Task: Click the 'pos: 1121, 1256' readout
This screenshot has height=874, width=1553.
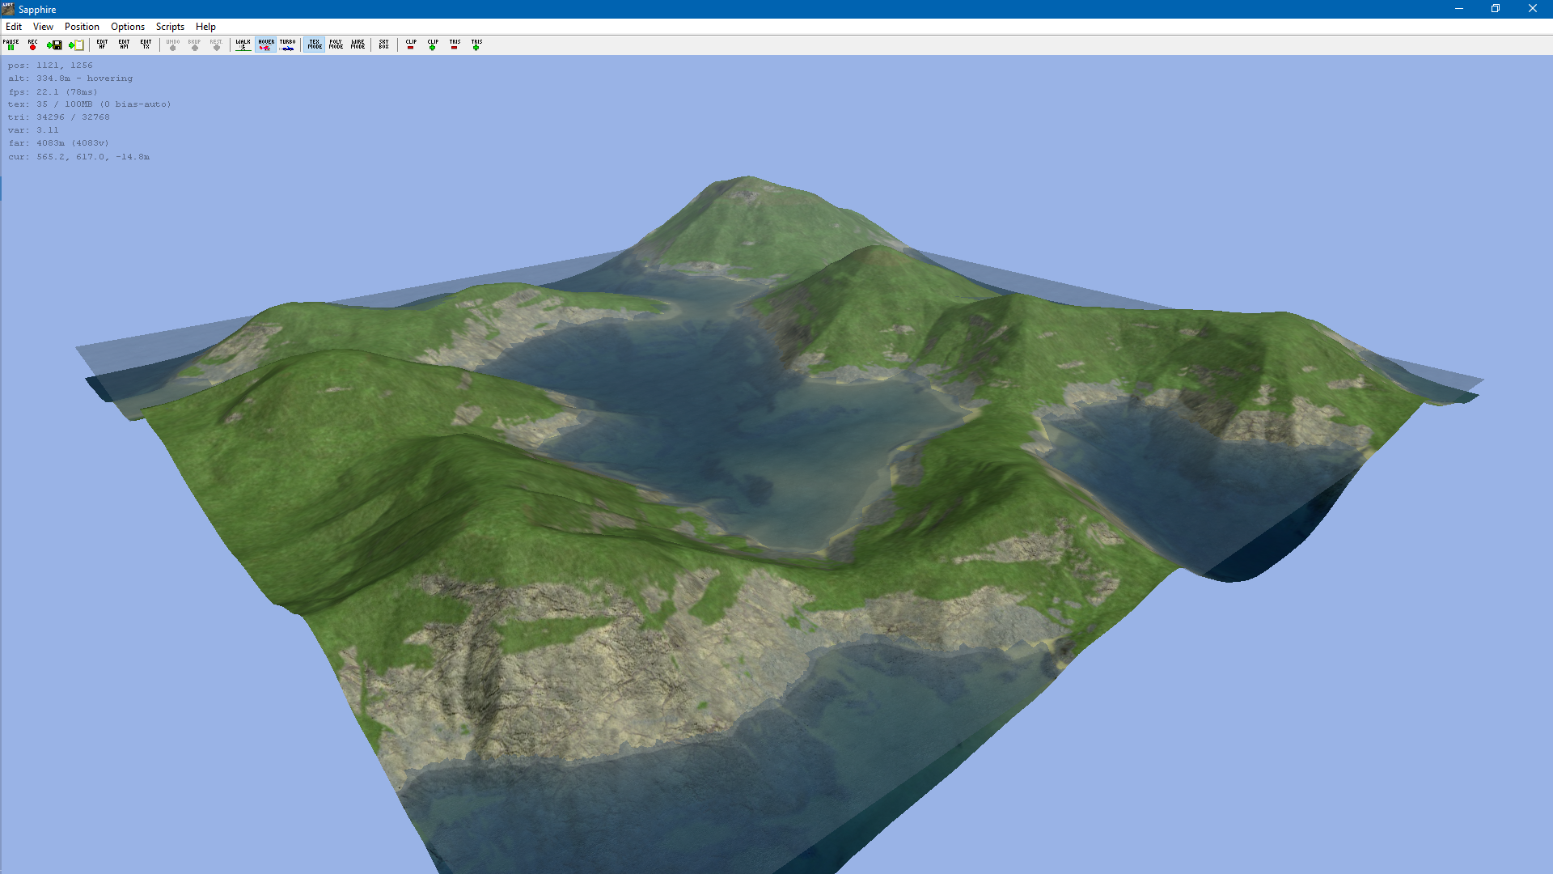Action: click(x=50, y=66)
